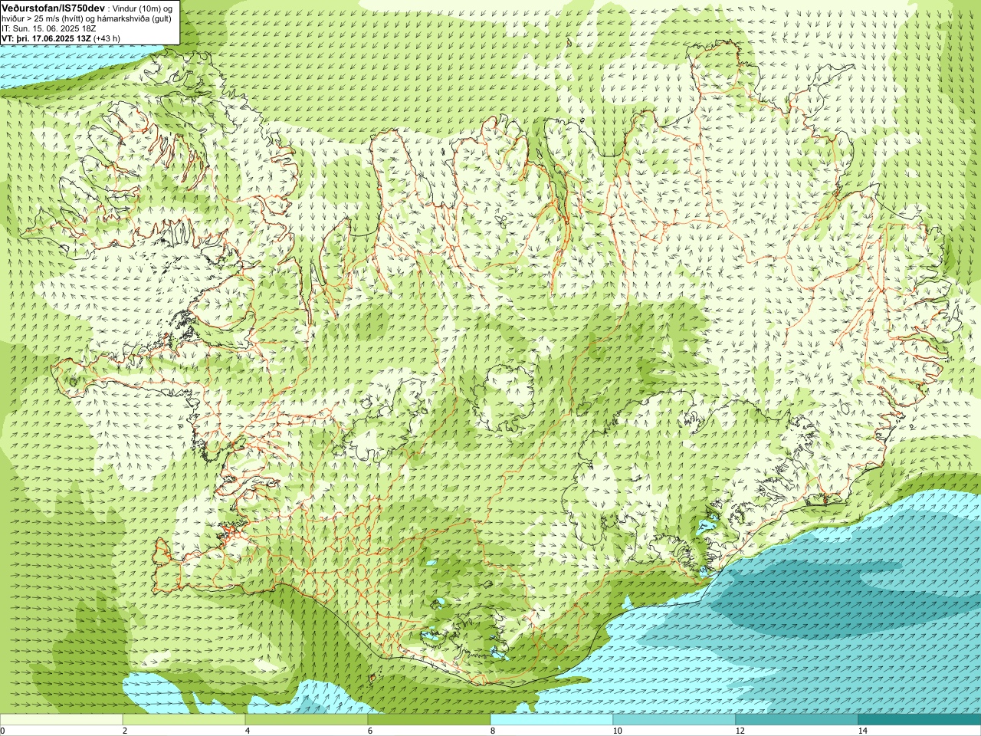Click the 'IT: Sun. 15. 06. 2025 18Z' line
Viewport: 981px width, 736px height.
49,28
